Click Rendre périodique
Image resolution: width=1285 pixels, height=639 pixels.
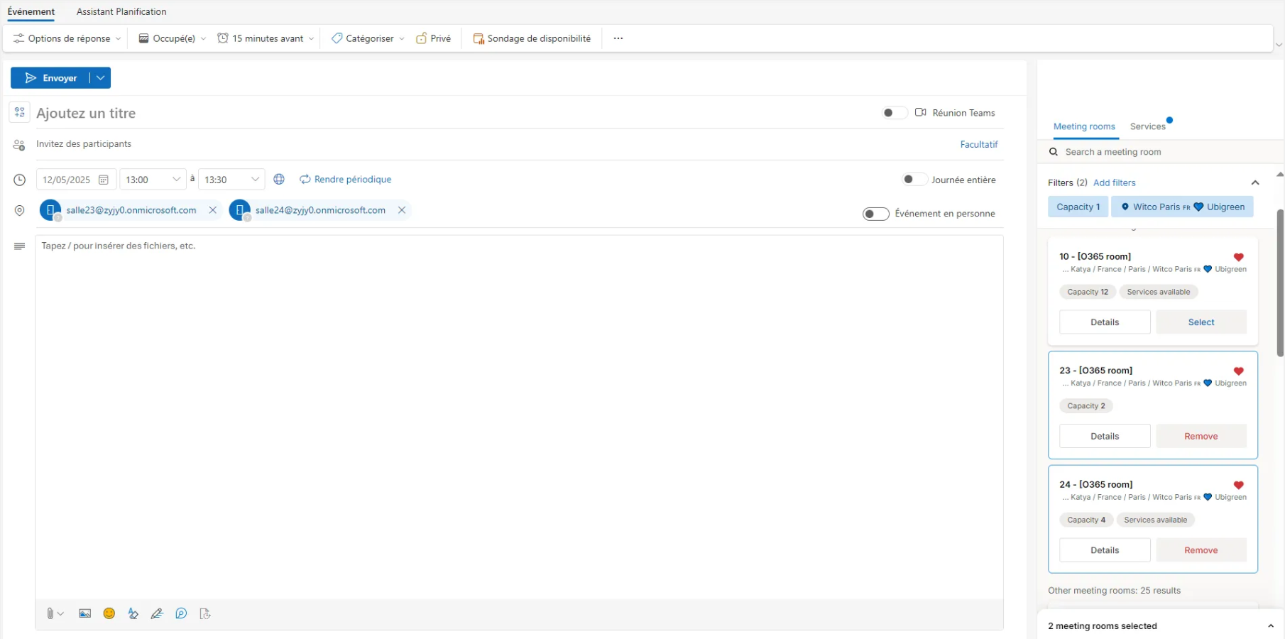click(346, 180)
